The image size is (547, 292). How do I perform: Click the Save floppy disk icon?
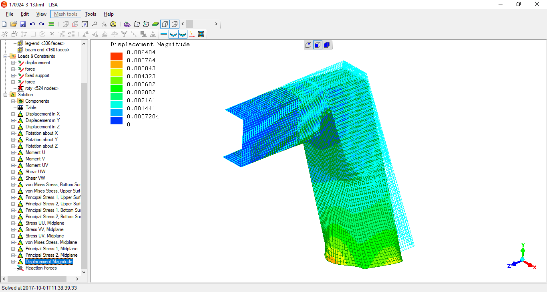23,24
